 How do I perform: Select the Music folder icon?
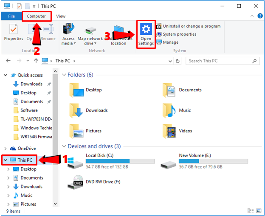point(169,111)
